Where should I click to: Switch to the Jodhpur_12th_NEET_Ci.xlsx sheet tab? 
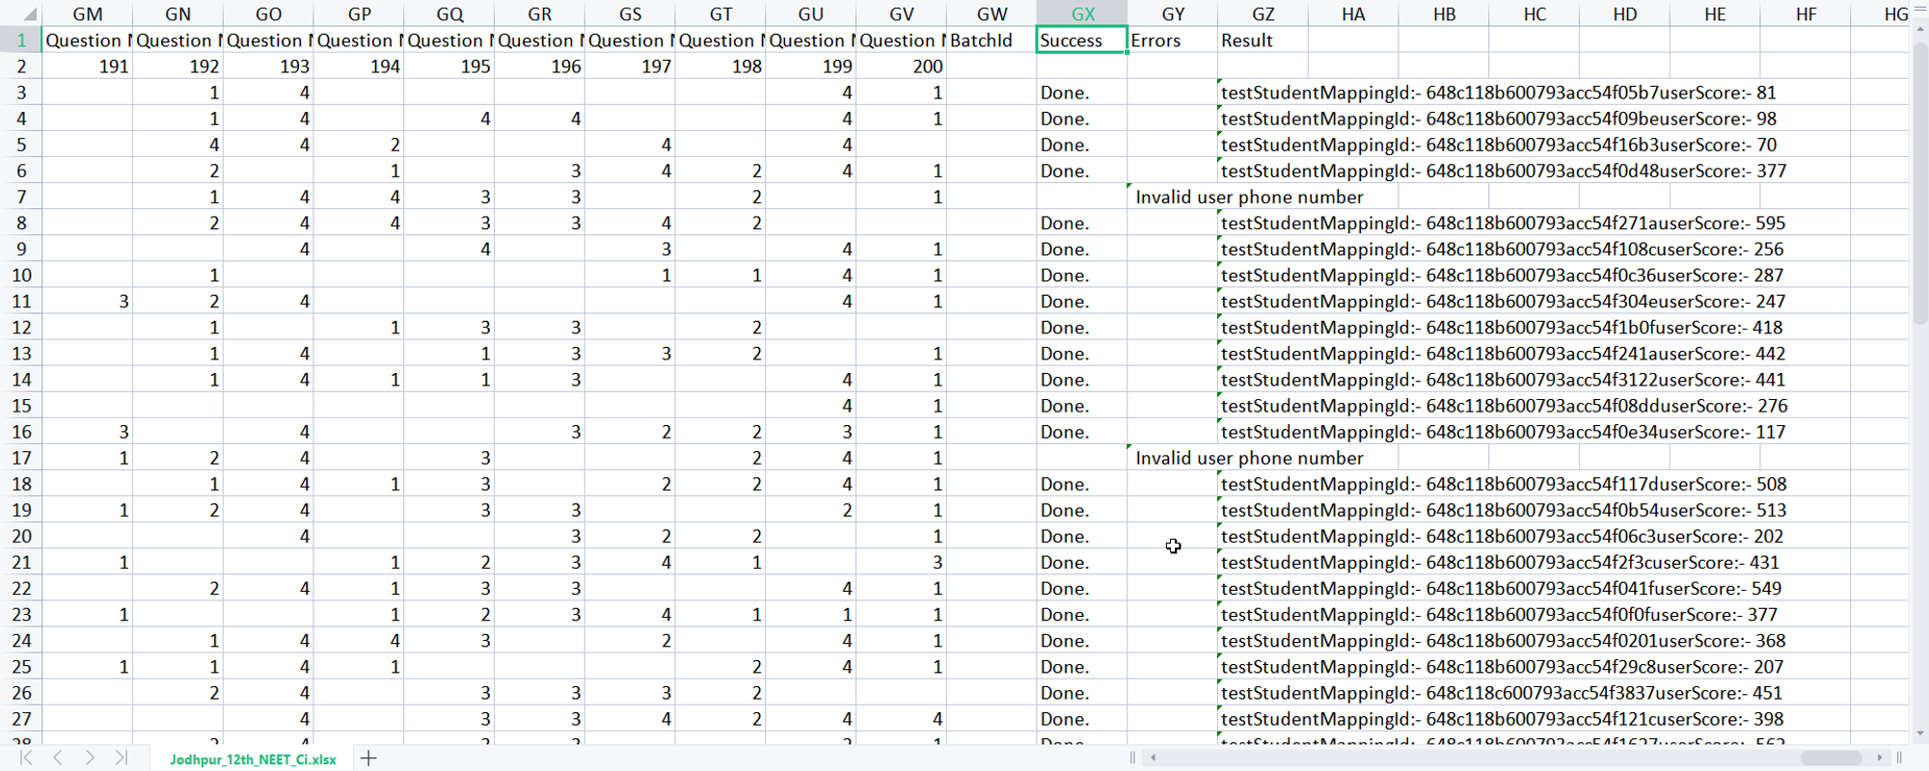tap(254, 759)
